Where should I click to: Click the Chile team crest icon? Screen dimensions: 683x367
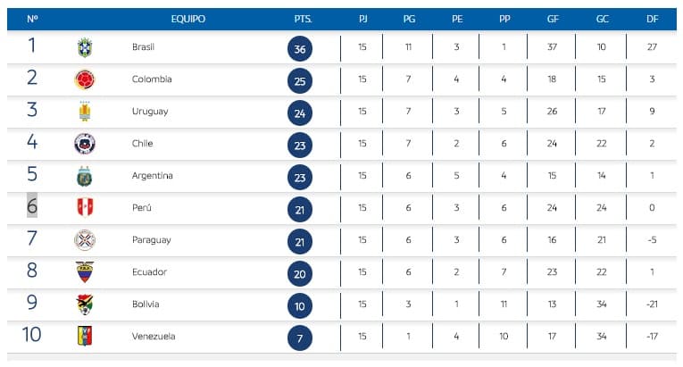pyautogui.click(x=85, y=144)
